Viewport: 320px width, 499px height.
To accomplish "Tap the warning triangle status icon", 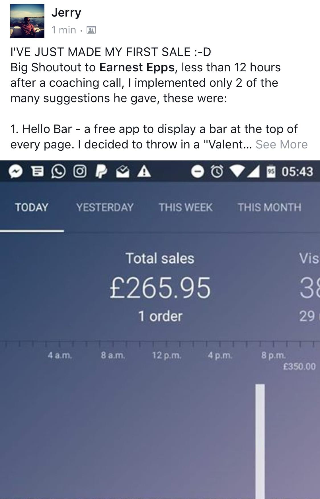I will (x=144, y=172).
